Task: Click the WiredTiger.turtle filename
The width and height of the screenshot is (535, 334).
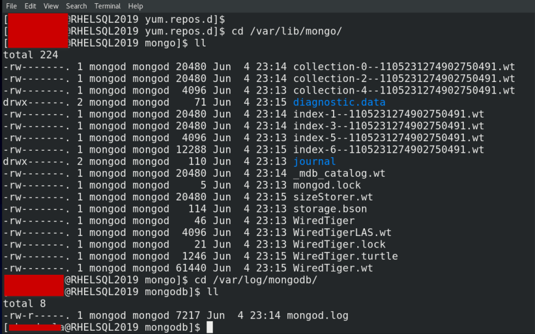Action: [x=345, y=256]
